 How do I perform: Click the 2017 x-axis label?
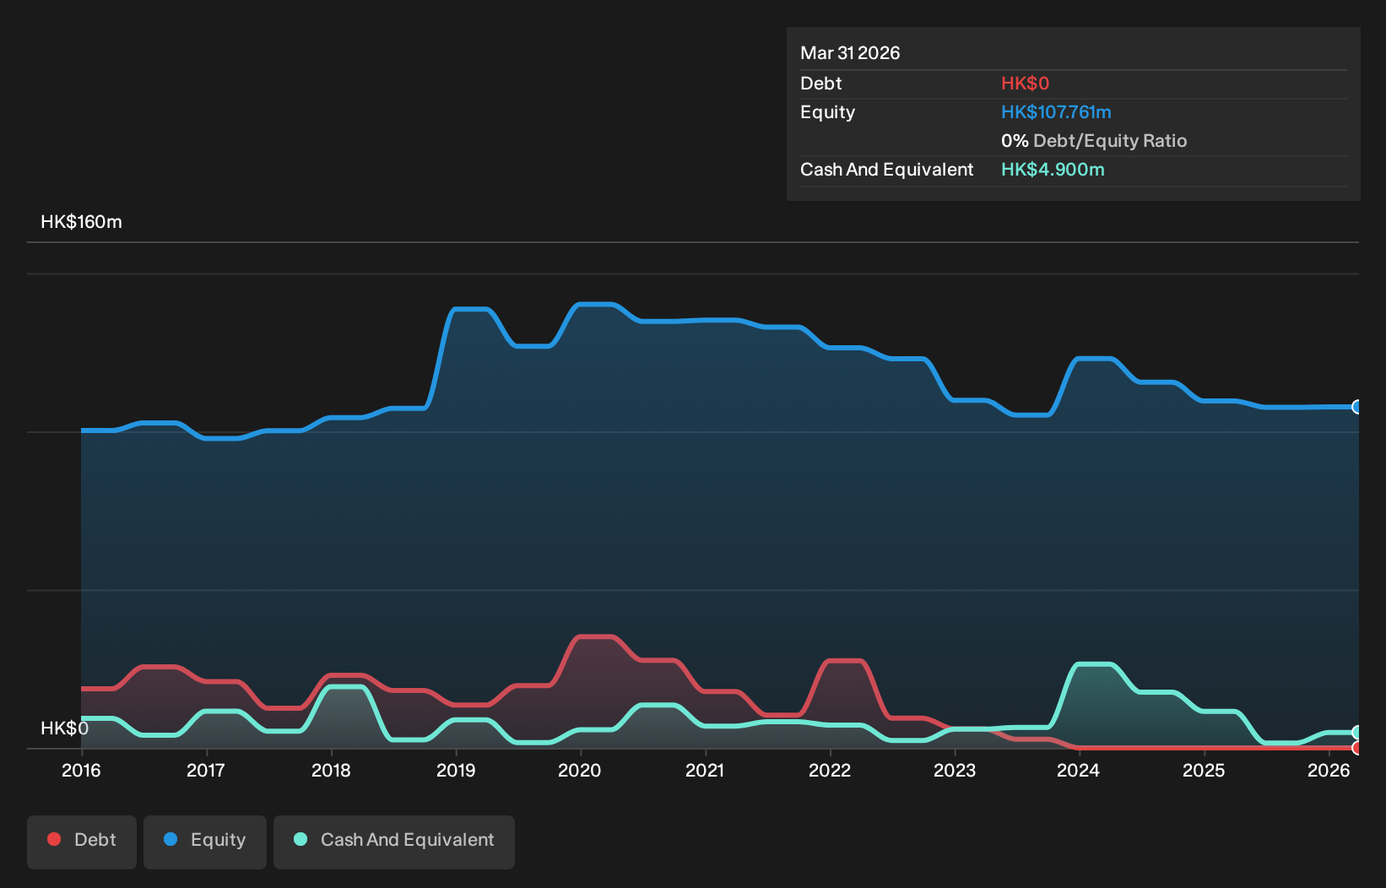(206, 770)
